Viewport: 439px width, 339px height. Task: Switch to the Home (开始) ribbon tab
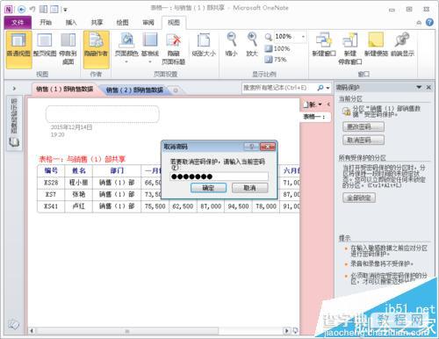coord(46,23)
